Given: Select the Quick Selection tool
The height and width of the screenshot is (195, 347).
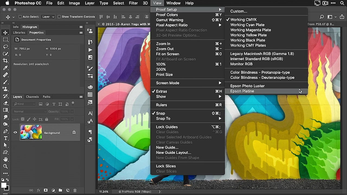Looking at the screenshot, I should pyautogui.click(x=5, y=54).
